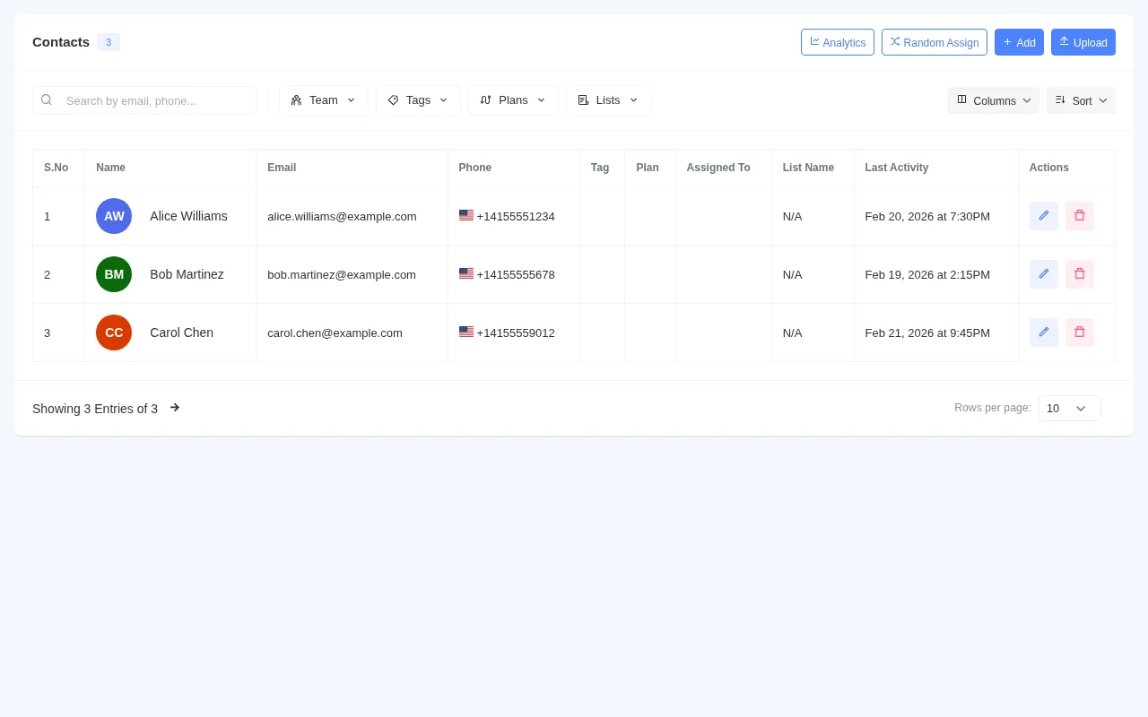Open the Analytics view via chart icon

click(x=815, y=42)
